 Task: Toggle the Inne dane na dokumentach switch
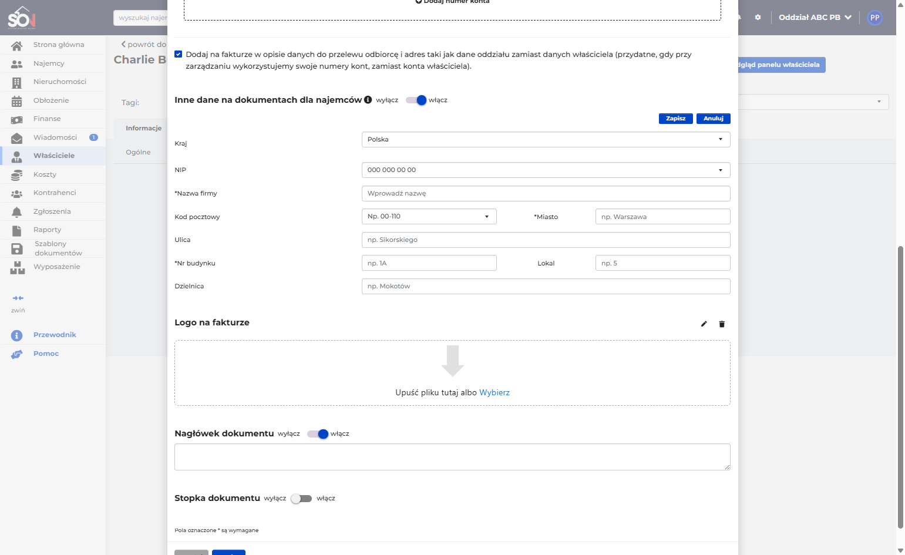[416, 100]
